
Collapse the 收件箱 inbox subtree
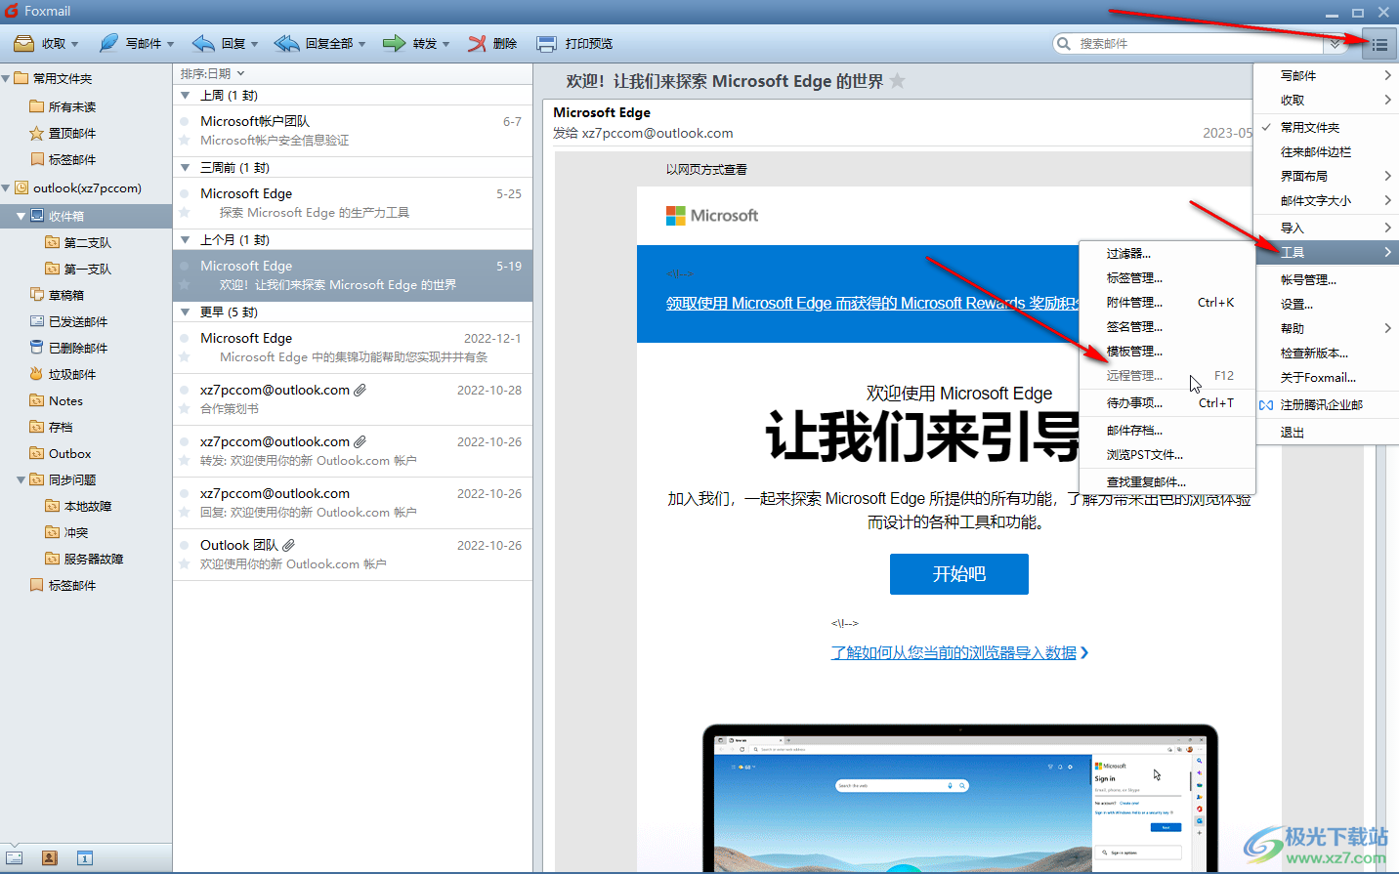click(x=21, y=216)
